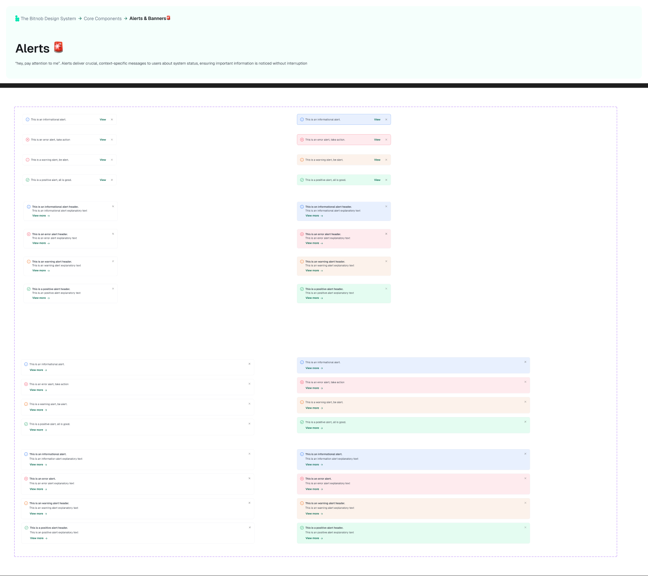Image resolution: width=648 pixels, height=576 pixels.
Task: Select Alerts & Banners breadcrumb item
Action: (x=148, y=19)
